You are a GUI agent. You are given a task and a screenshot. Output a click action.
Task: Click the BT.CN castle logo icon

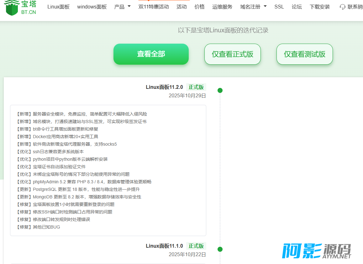tap(12, 8)
